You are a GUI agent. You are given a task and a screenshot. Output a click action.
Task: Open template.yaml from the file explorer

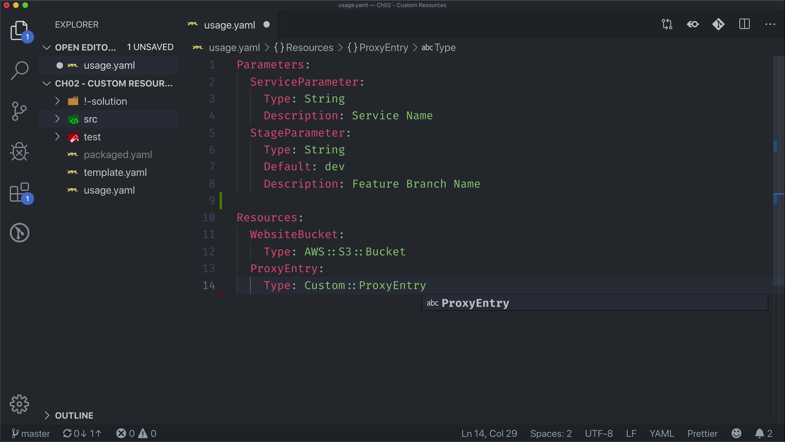[115, 172]
